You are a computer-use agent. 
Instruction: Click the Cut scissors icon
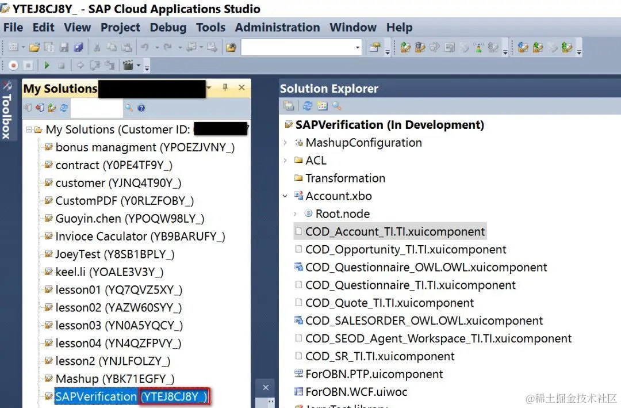pos(97,48)
